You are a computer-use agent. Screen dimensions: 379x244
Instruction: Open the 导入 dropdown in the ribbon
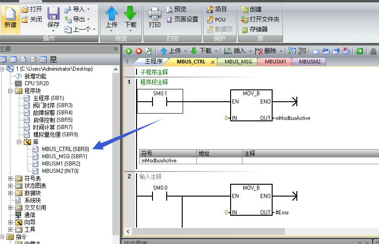tap(88, 9)
